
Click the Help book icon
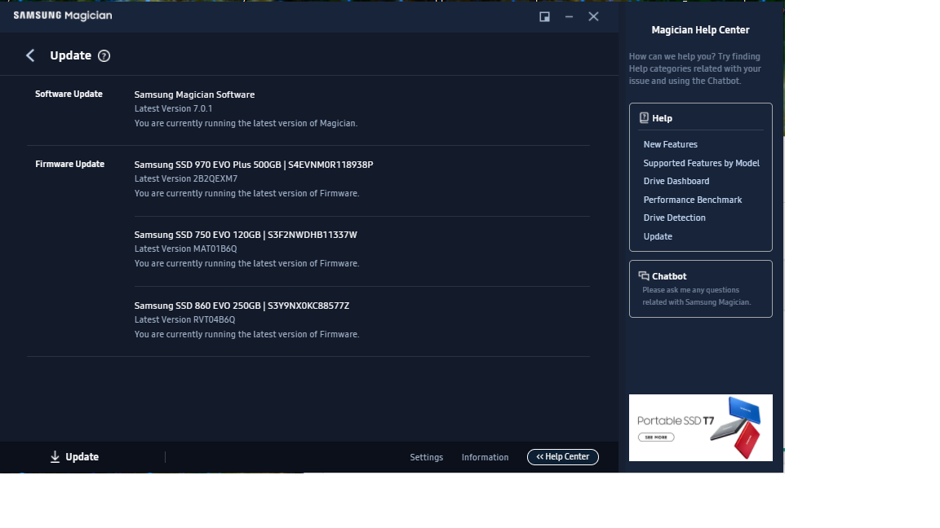644,118
